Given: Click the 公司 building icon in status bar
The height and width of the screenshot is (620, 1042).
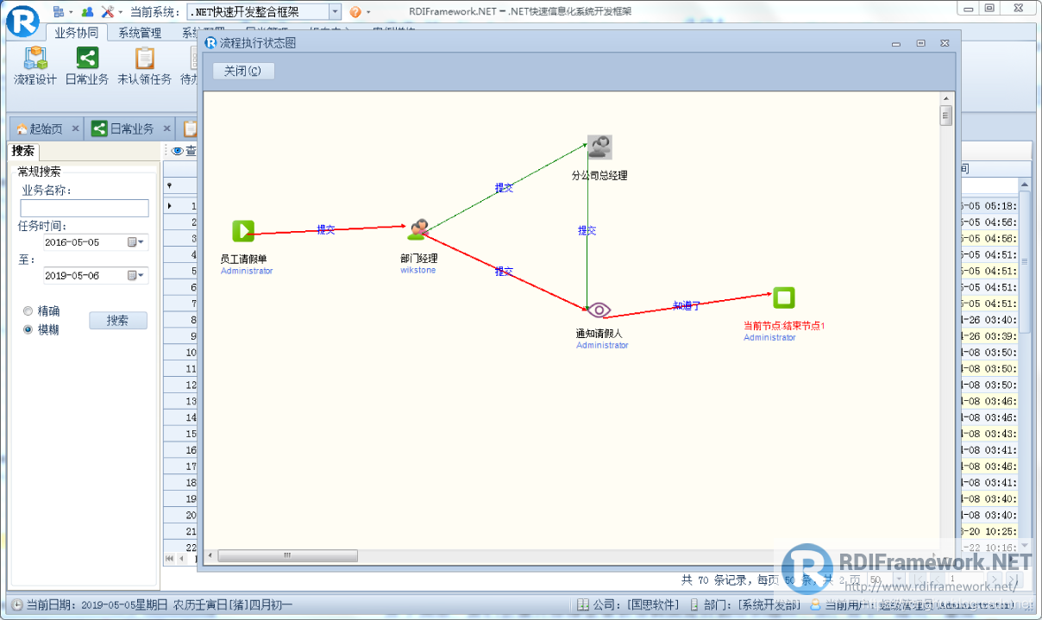Looking at the screenshot, I should pyautogui.click(x=583, y=605).
